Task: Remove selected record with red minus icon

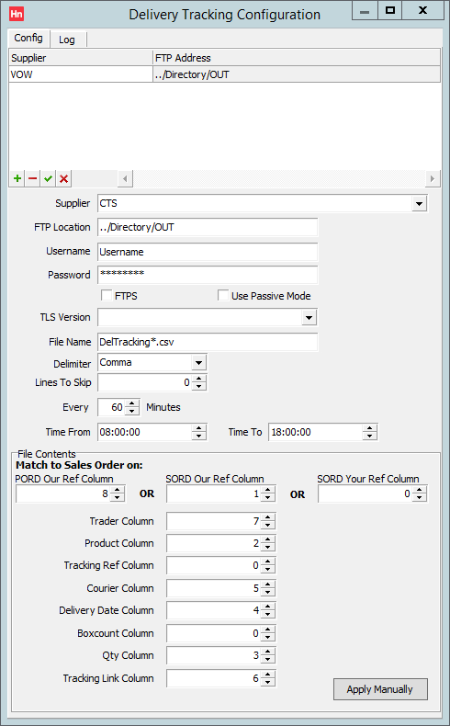Action: tap(33, 178)
